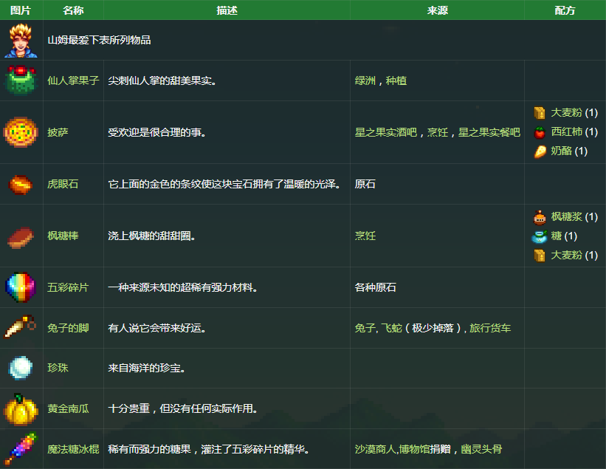This screenshot has width=606, height=469.
Task: Click wheat flour icon in maple bar recipe
Action: pyautogui.click(x=540, y=256)
